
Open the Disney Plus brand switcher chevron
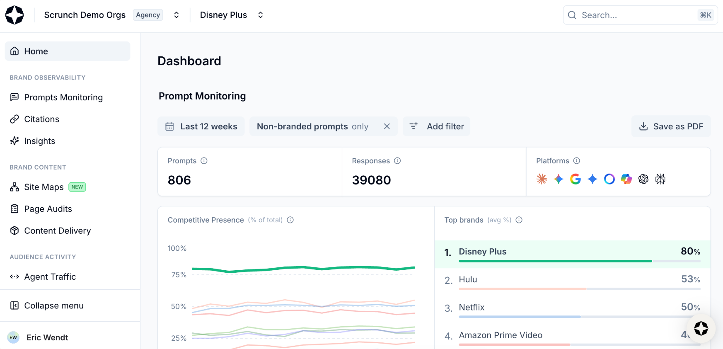(261, 15)
